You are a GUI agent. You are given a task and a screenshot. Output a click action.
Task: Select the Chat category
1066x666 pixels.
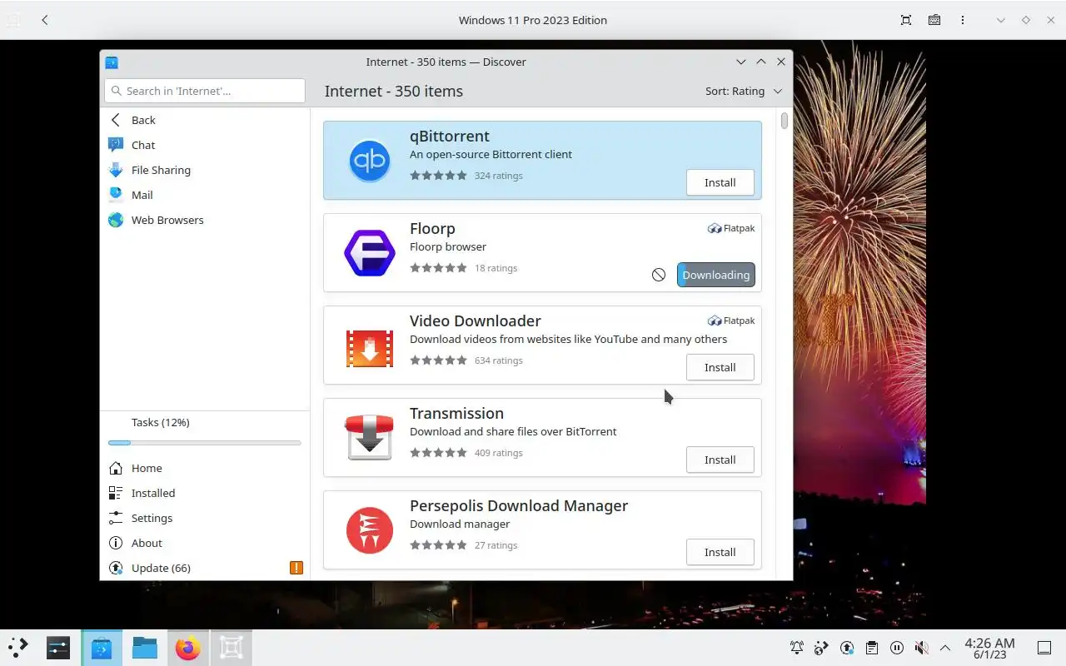[x=205, y=145]
